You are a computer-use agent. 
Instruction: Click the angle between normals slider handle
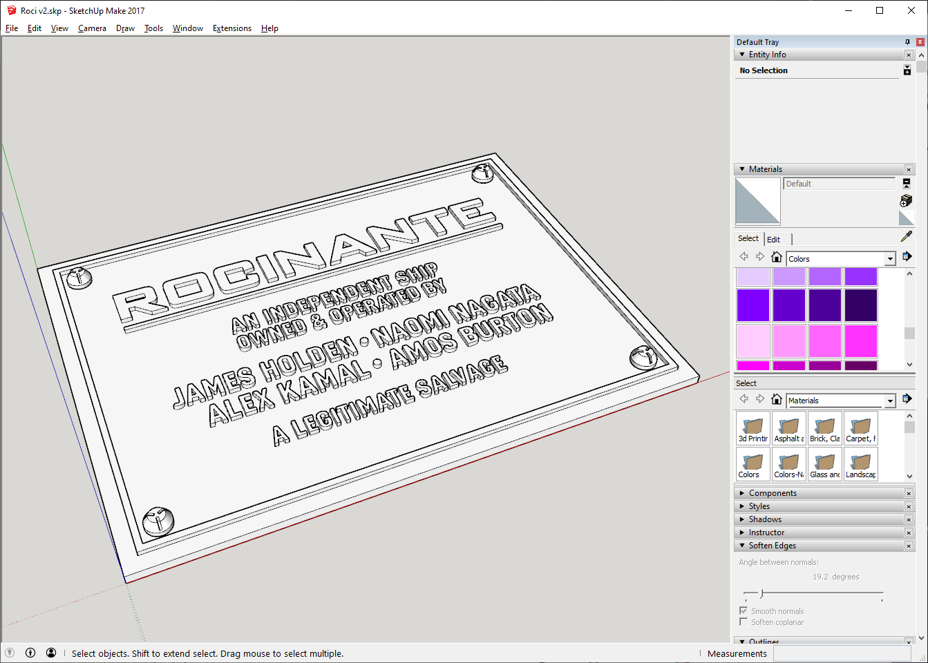[761, 593]
